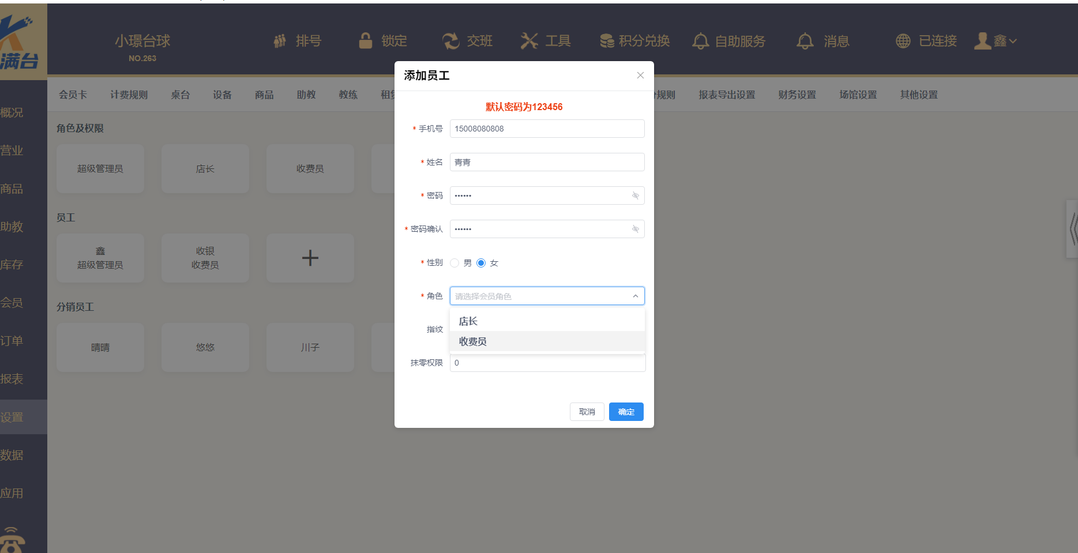Image resolution: width=1078 pixels, height=553 pixels.
Task: Click the points exchange (积分兑换) coins icon
Action: [x=607, y=41]
